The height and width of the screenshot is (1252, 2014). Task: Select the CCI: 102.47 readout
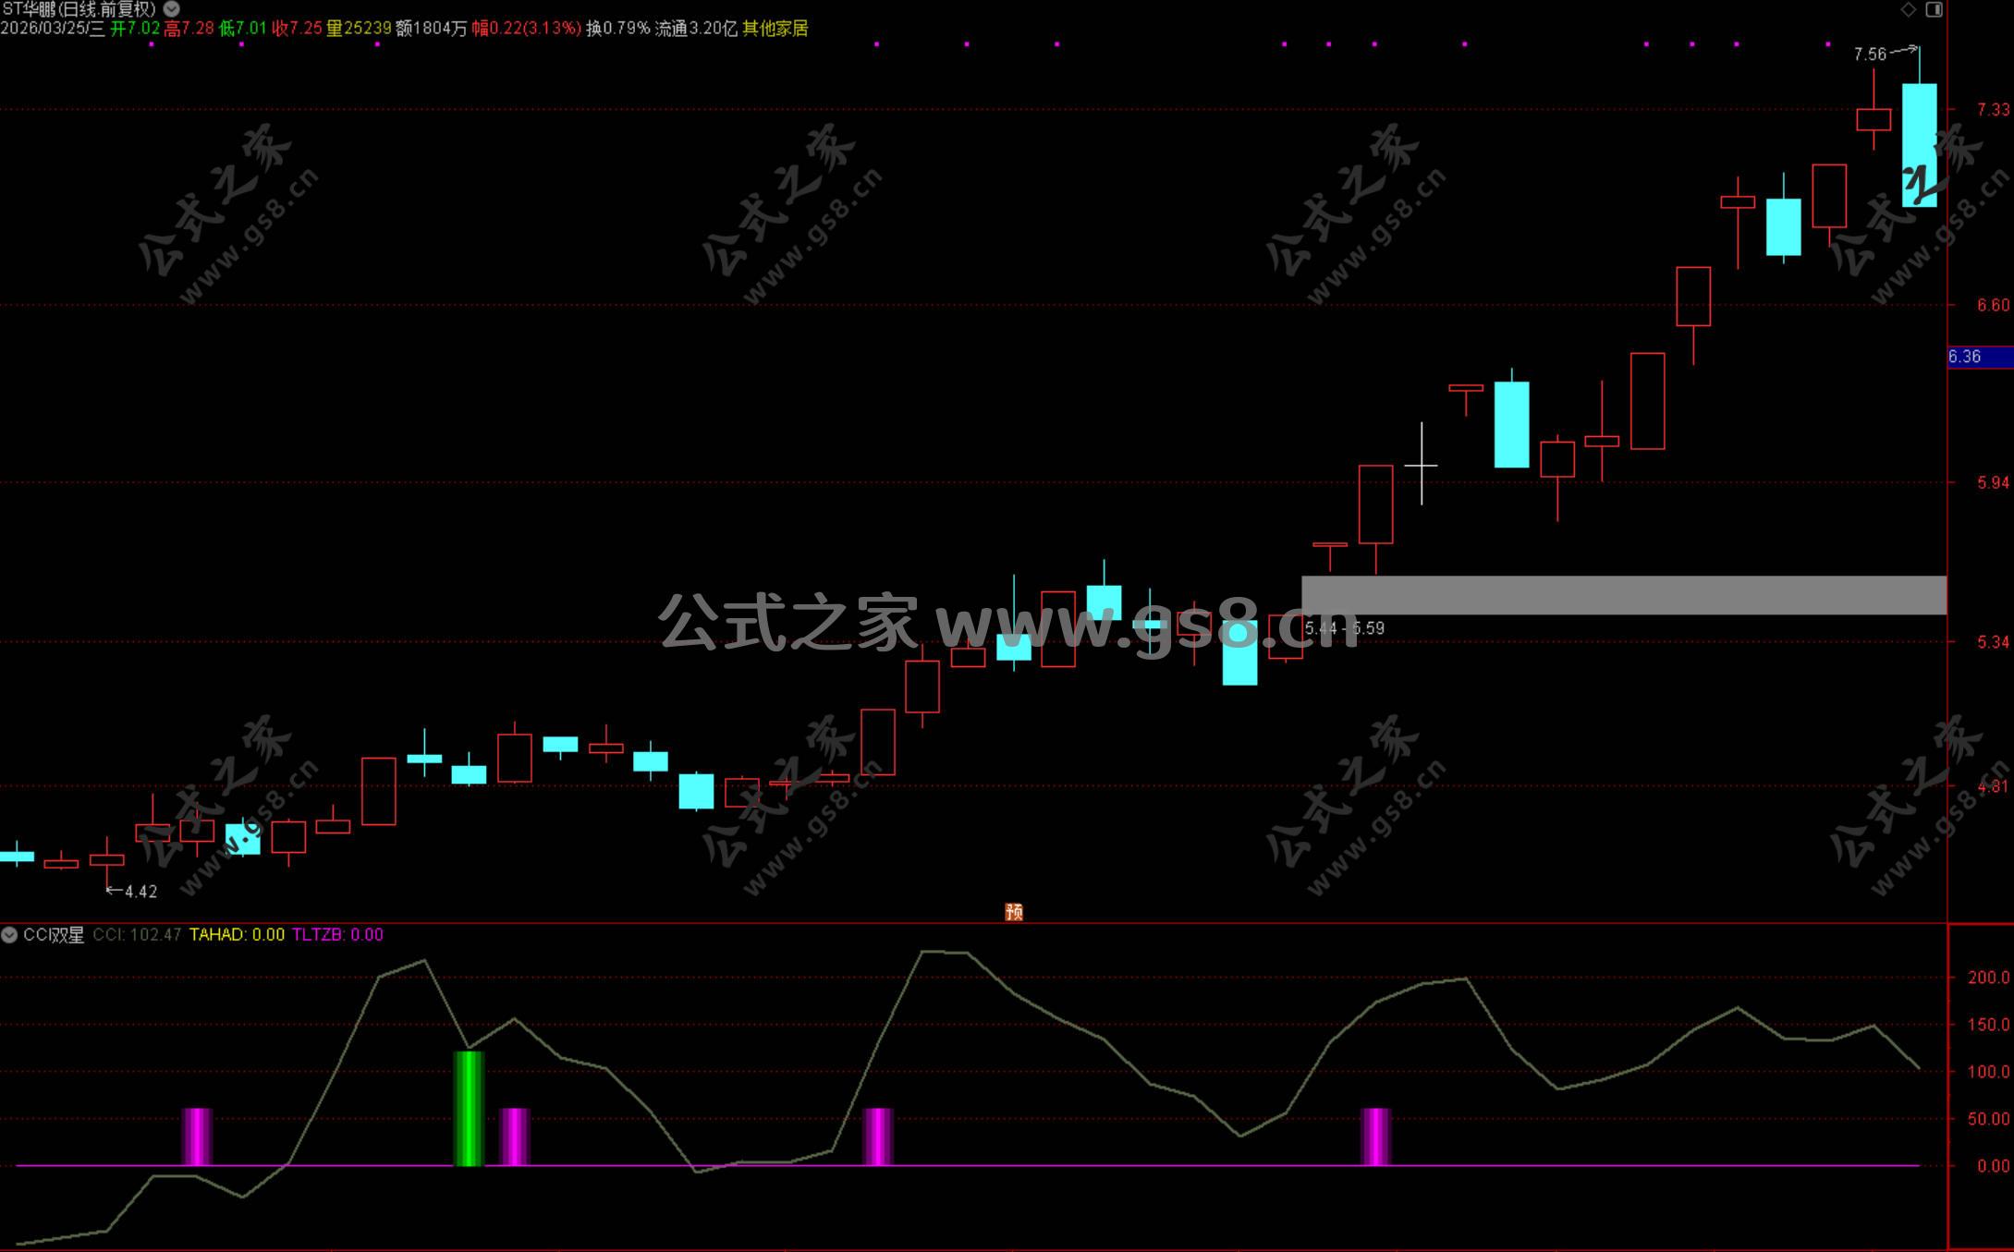coord(137,935)
